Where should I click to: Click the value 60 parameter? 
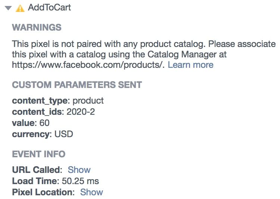(31, 123)
